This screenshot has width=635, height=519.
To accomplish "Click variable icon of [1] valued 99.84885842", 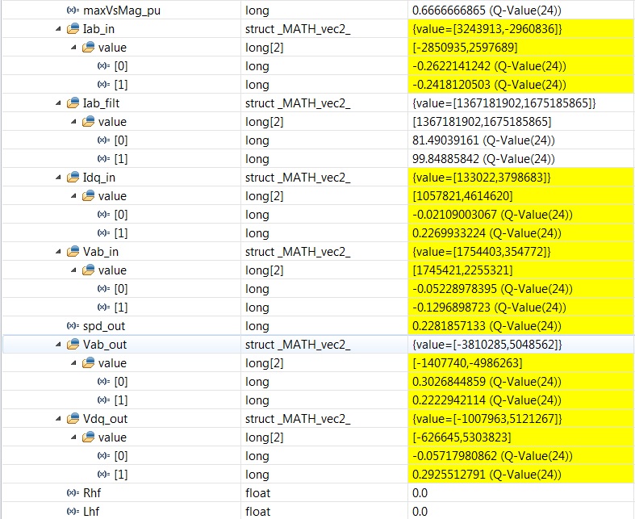I will 103,159.
